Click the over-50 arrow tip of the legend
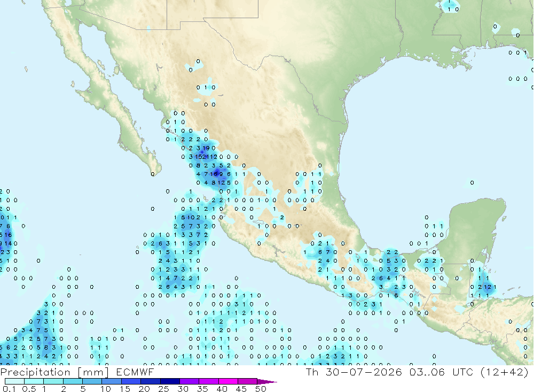The width and height of the screenshot is (534, 392). pos(268,382)
